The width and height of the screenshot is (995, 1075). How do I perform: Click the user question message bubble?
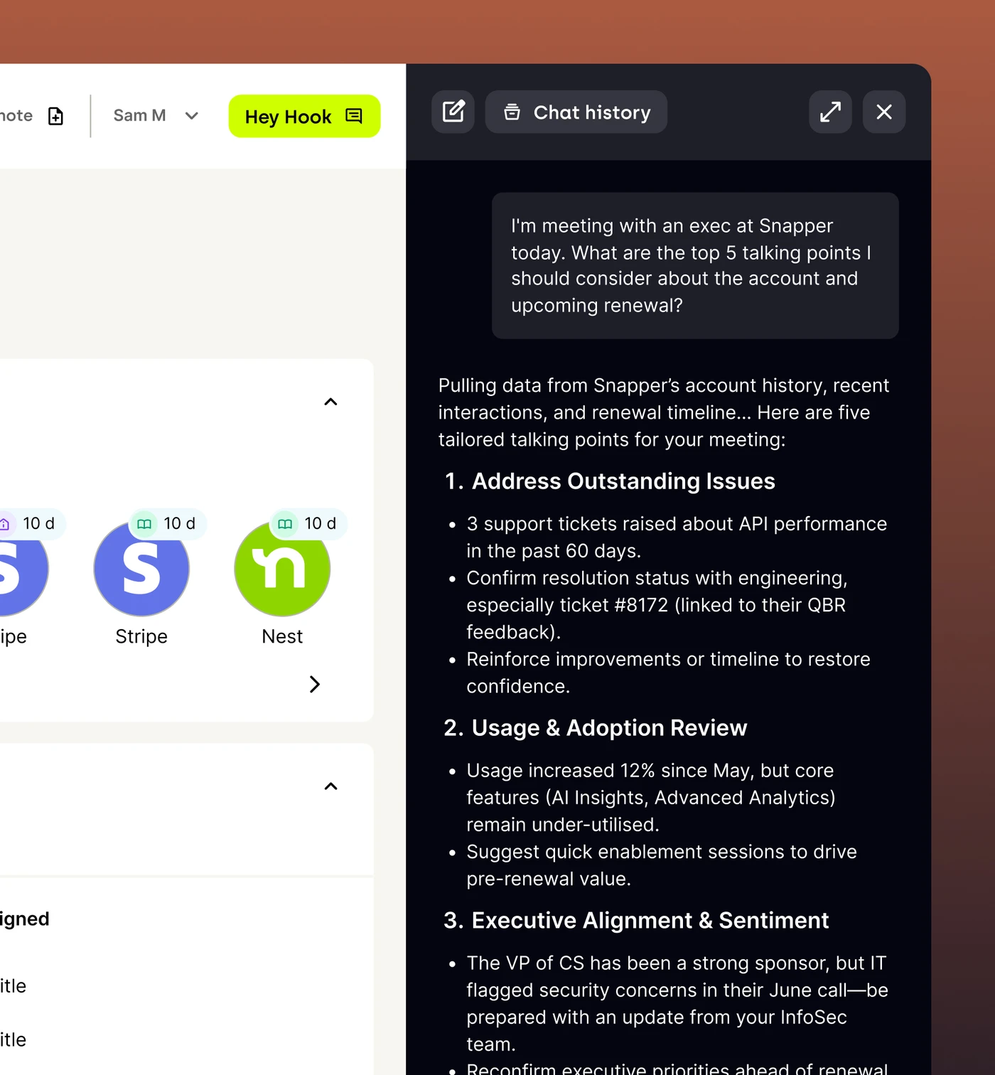695,265
